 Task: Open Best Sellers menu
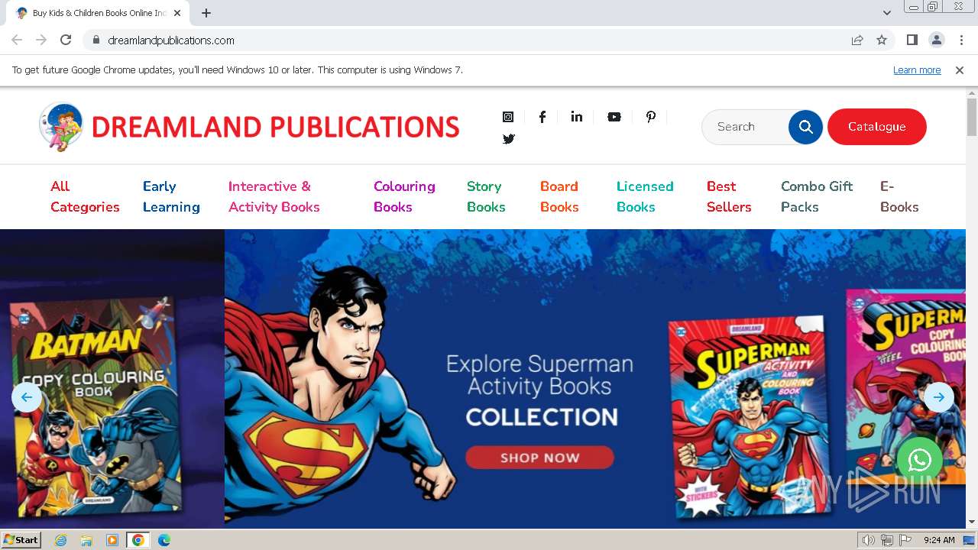tap(729, 196)
